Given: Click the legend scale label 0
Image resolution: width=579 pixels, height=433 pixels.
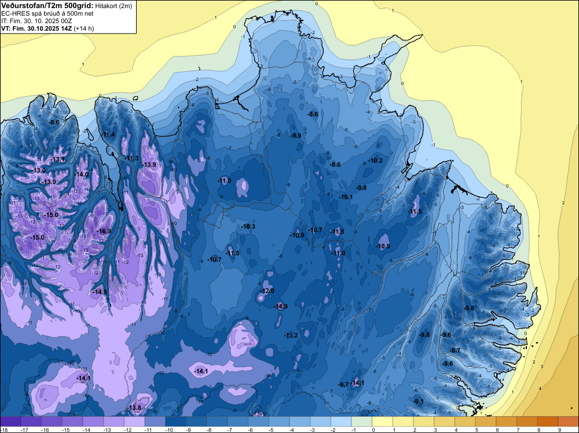Looking at the screenshot, I should (373, 430).
